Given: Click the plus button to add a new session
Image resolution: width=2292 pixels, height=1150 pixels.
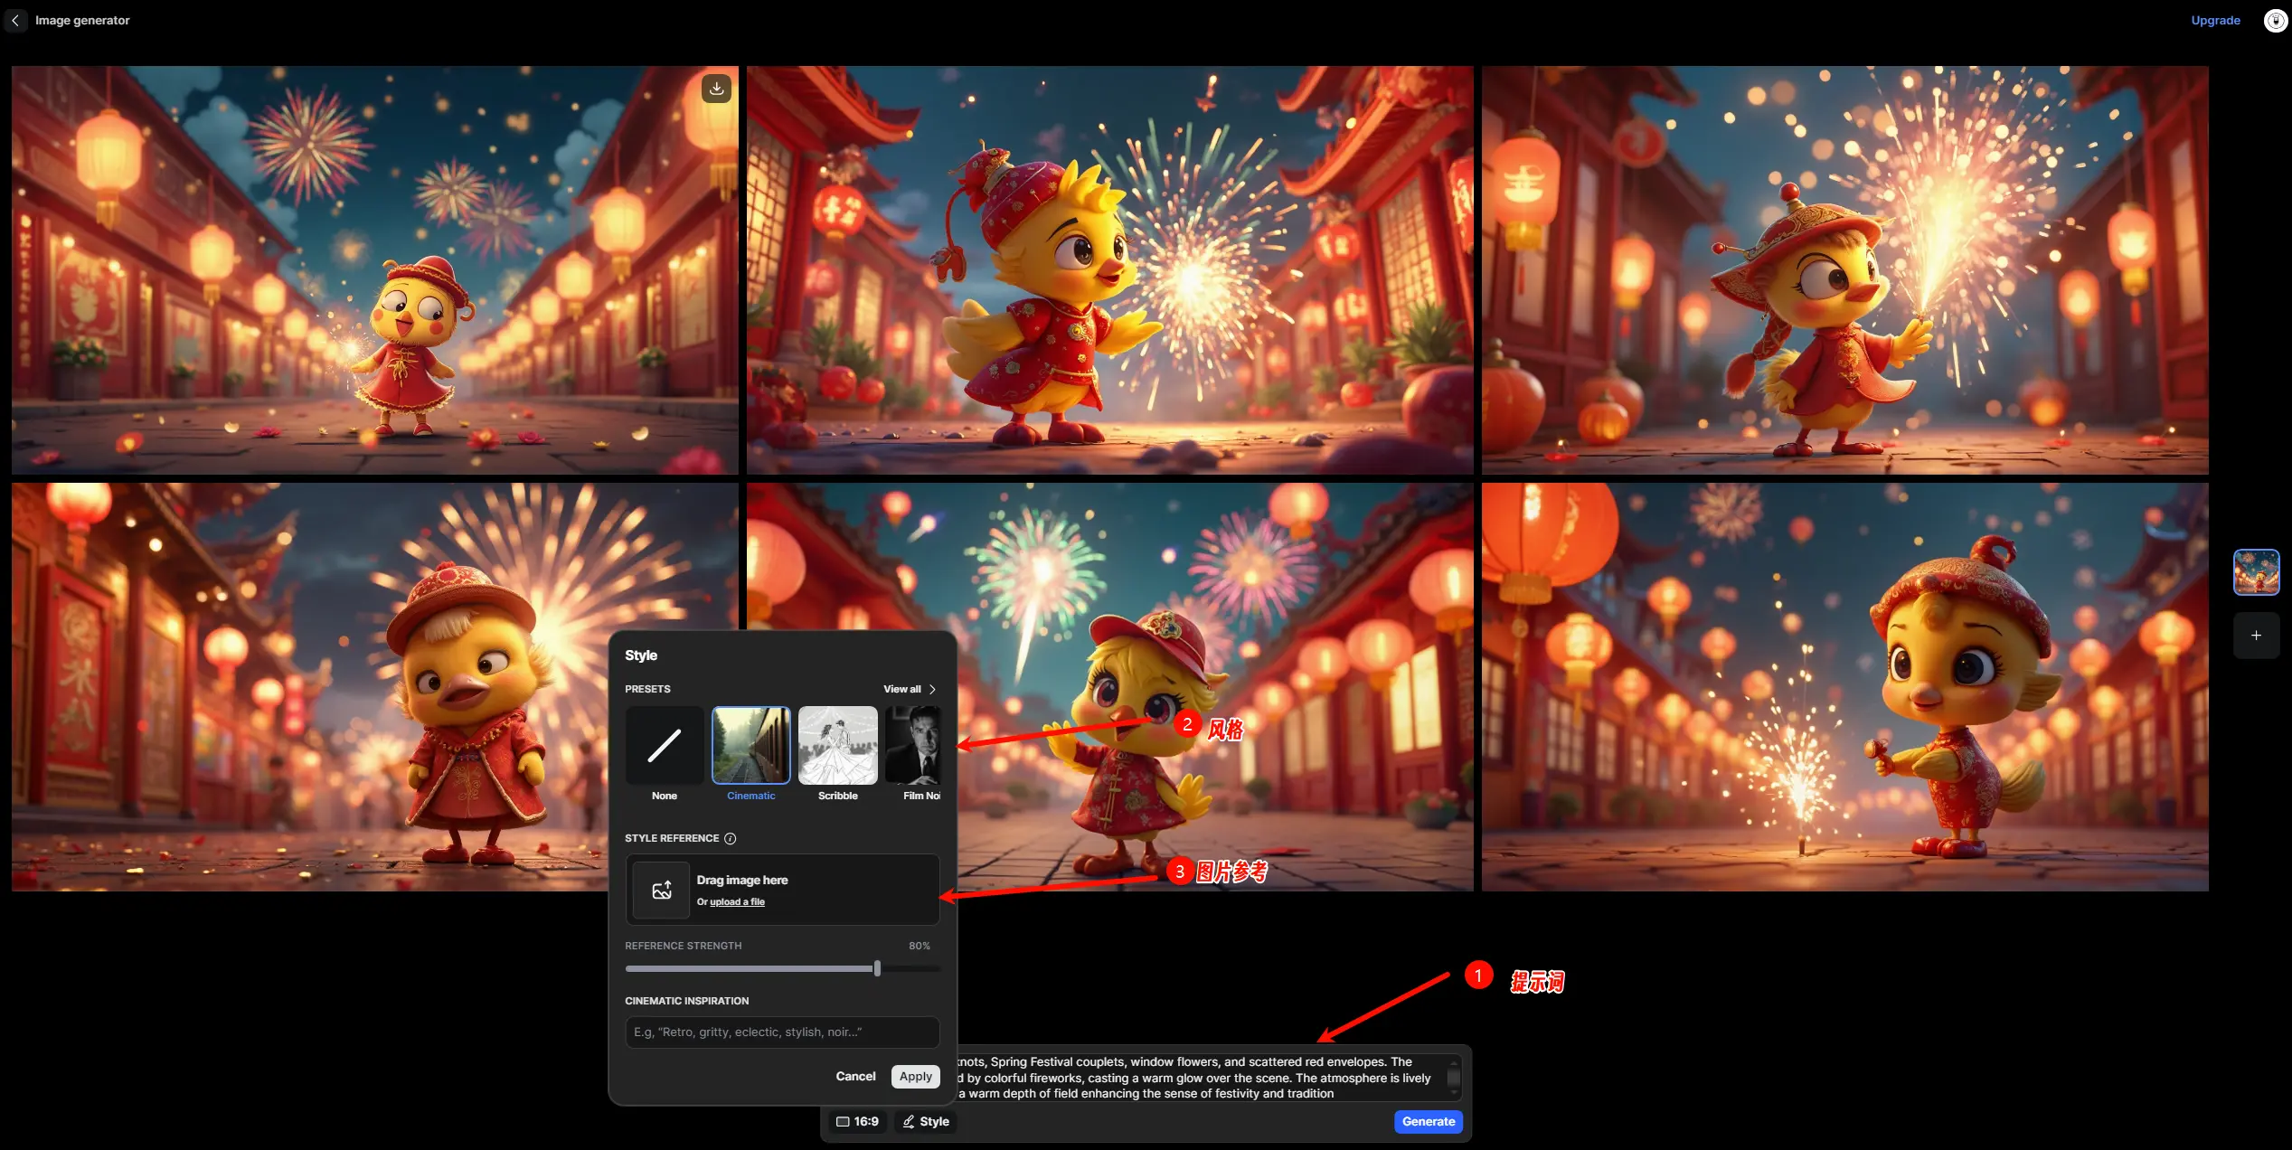Looking at the screenshot, I should click(x=2256, y=636).
